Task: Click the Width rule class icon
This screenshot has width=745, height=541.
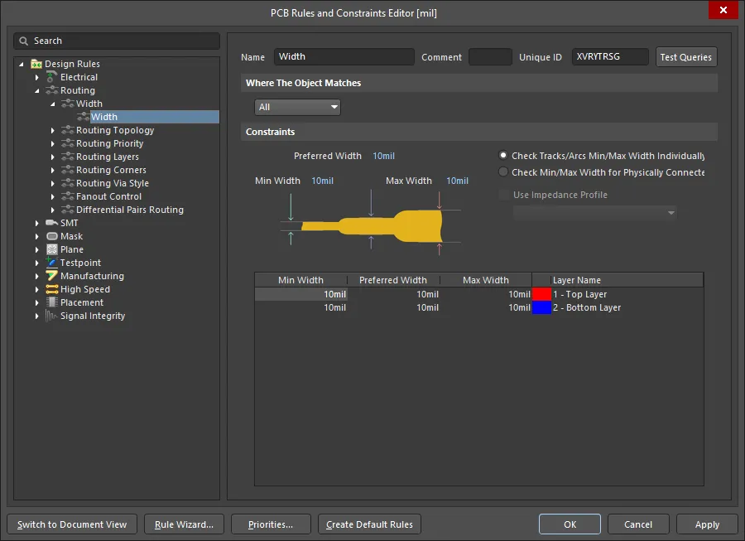Action: (x=68, y=104)
